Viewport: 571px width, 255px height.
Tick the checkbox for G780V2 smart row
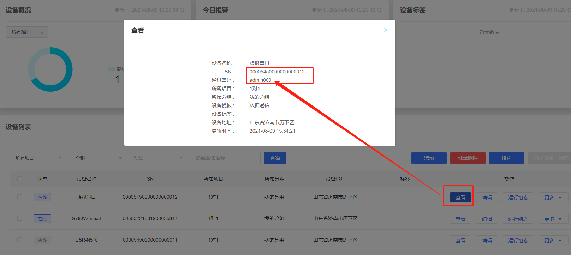[20, 218]
